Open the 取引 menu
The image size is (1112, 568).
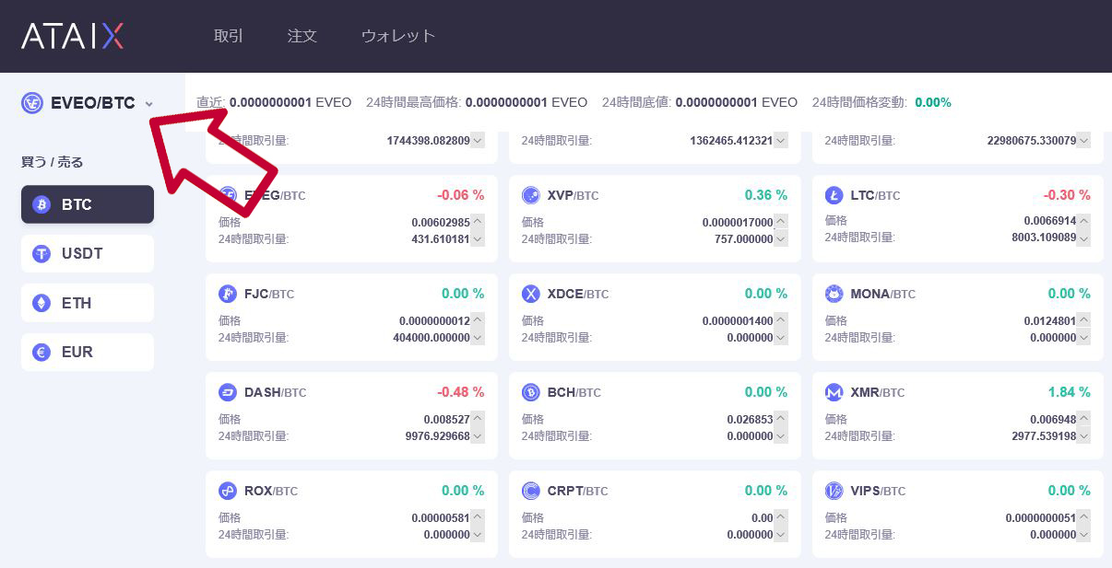click(229, 36)
